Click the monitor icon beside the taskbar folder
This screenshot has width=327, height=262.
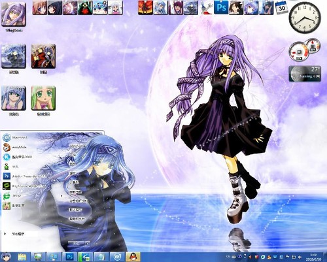tap(38, 257)
